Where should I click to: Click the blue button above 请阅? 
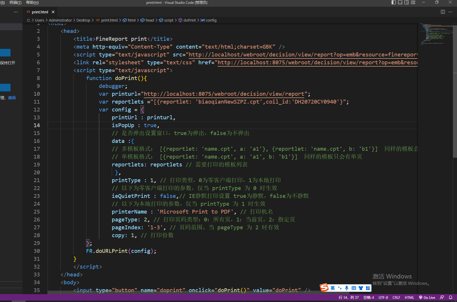pyautogui.click(x=5, y=88)
